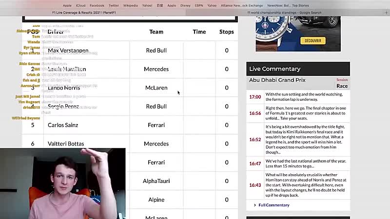
Task: Open the iCloud bookmark
Action: point(80,5)
